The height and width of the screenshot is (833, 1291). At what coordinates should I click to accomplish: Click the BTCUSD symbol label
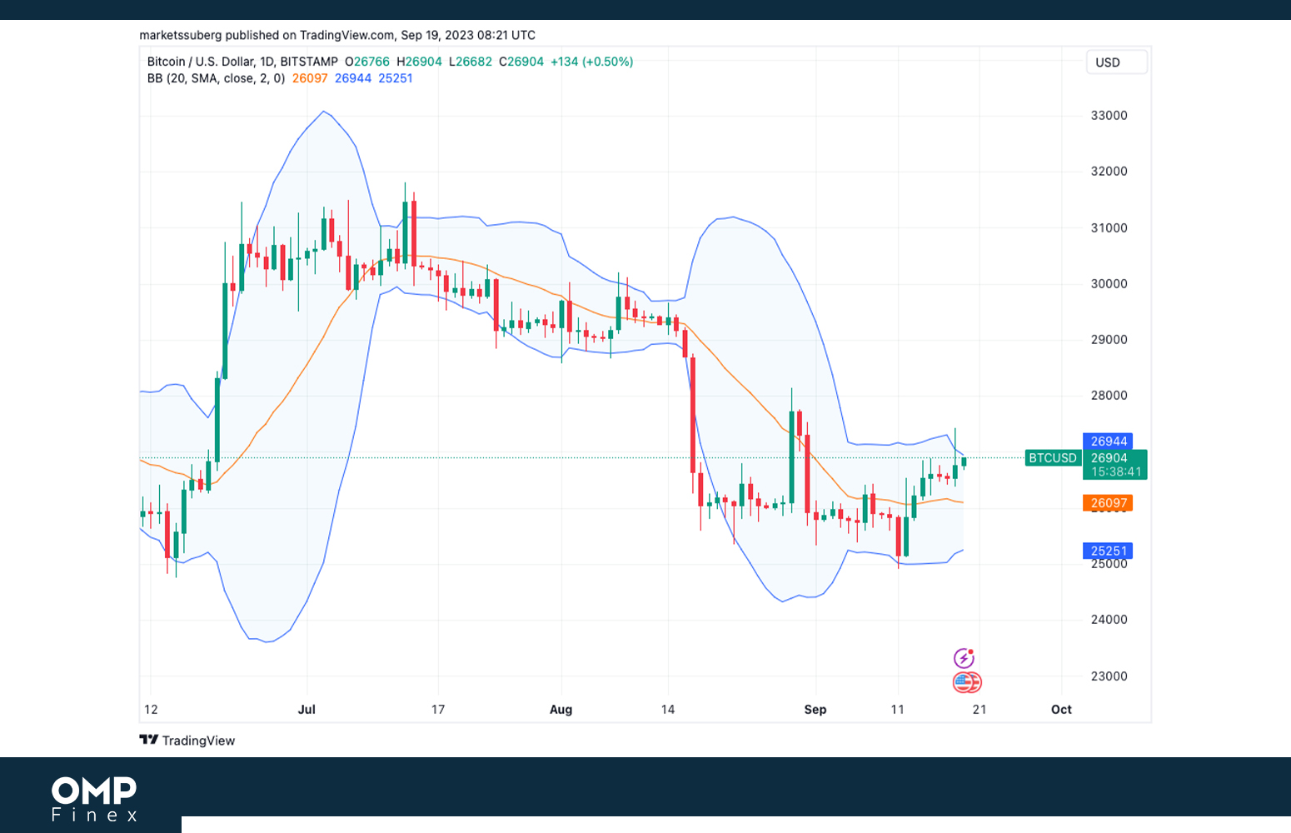pyautogui.click(x=1053, y=458)
